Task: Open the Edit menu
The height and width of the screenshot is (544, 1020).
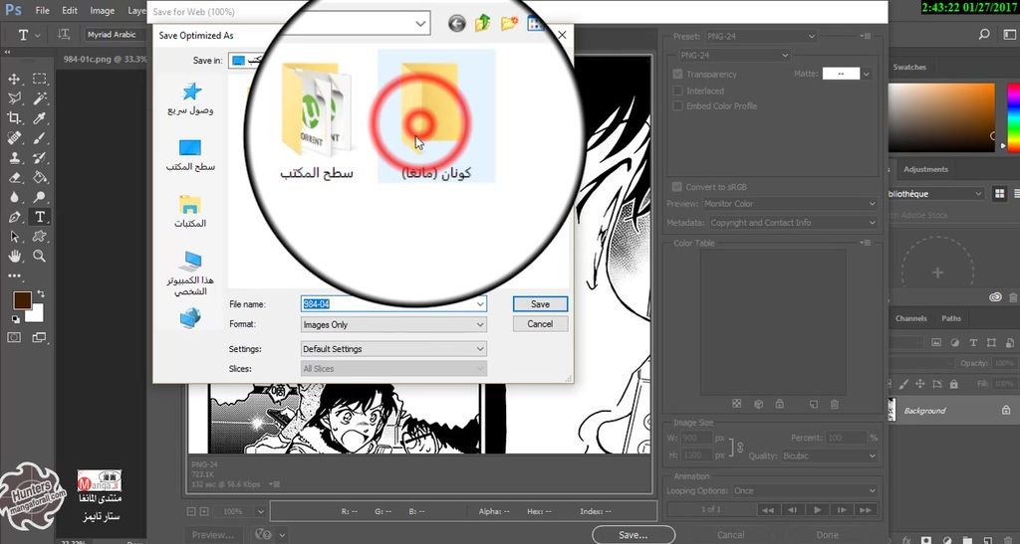Action: click(70, 10)
